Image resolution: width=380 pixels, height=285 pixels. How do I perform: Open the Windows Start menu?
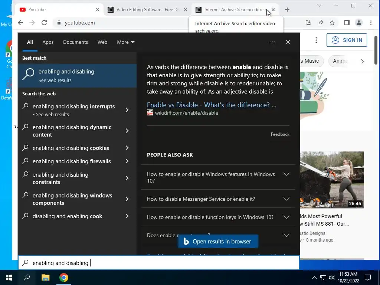pyautogui.click(x=9, y=278)
